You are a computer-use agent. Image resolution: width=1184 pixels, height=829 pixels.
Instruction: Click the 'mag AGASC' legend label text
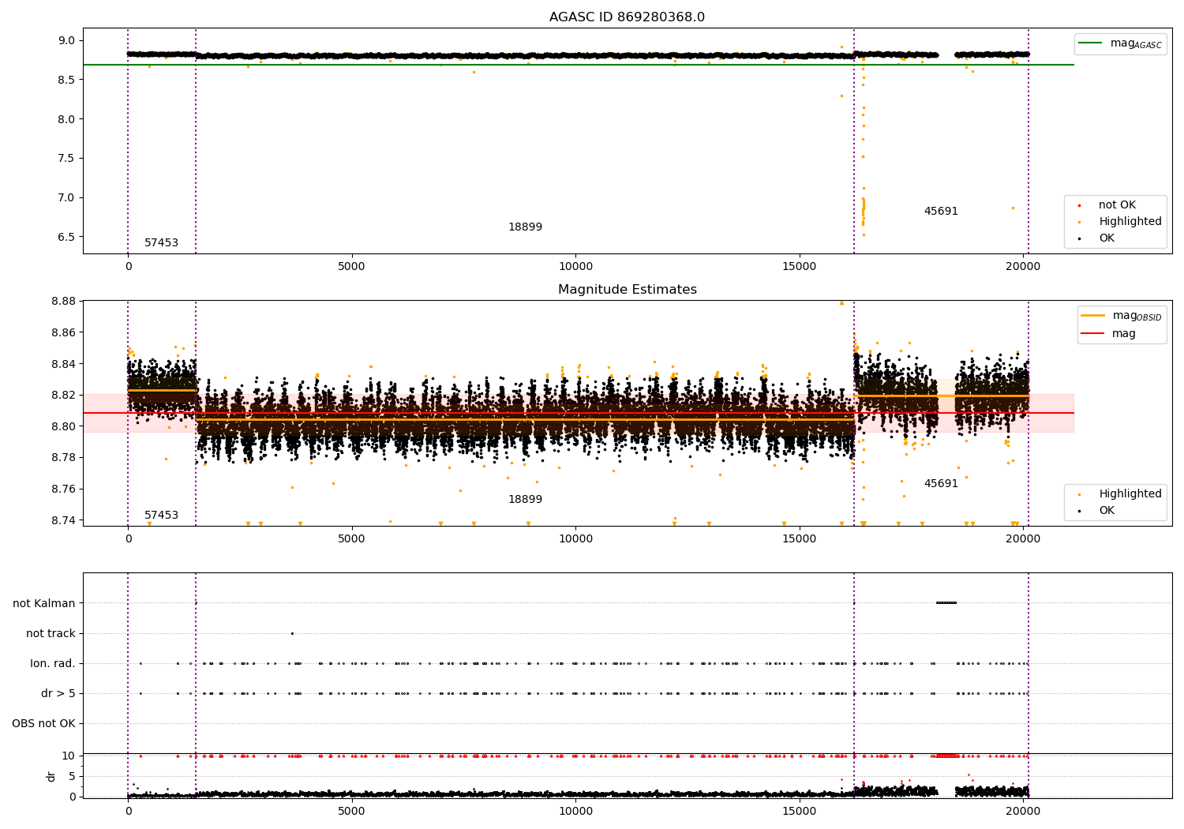[1136, 44]
